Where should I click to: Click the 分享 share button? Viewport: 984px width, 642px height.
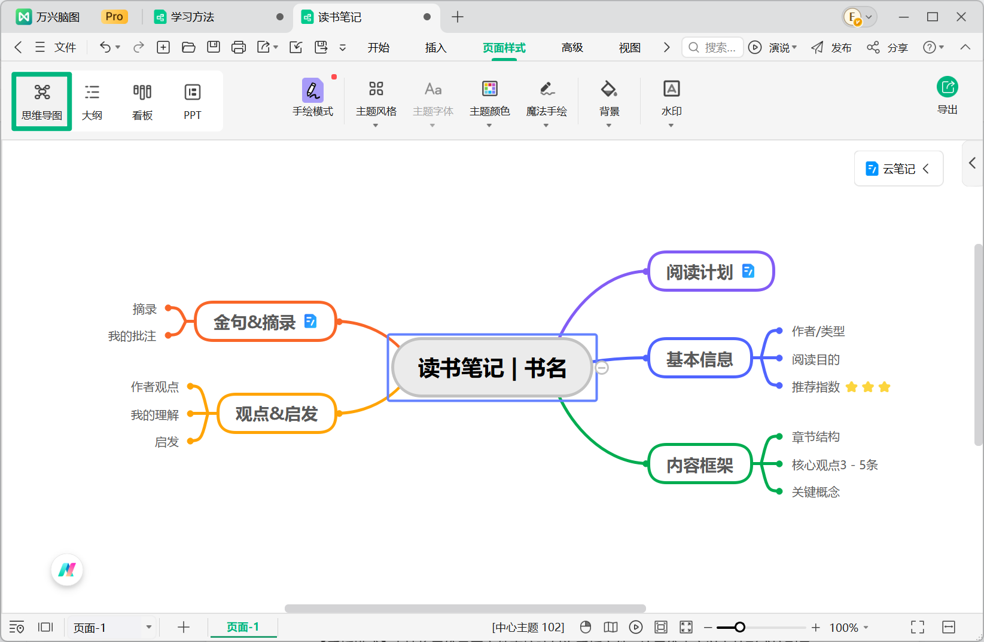[x=888, y=47]
